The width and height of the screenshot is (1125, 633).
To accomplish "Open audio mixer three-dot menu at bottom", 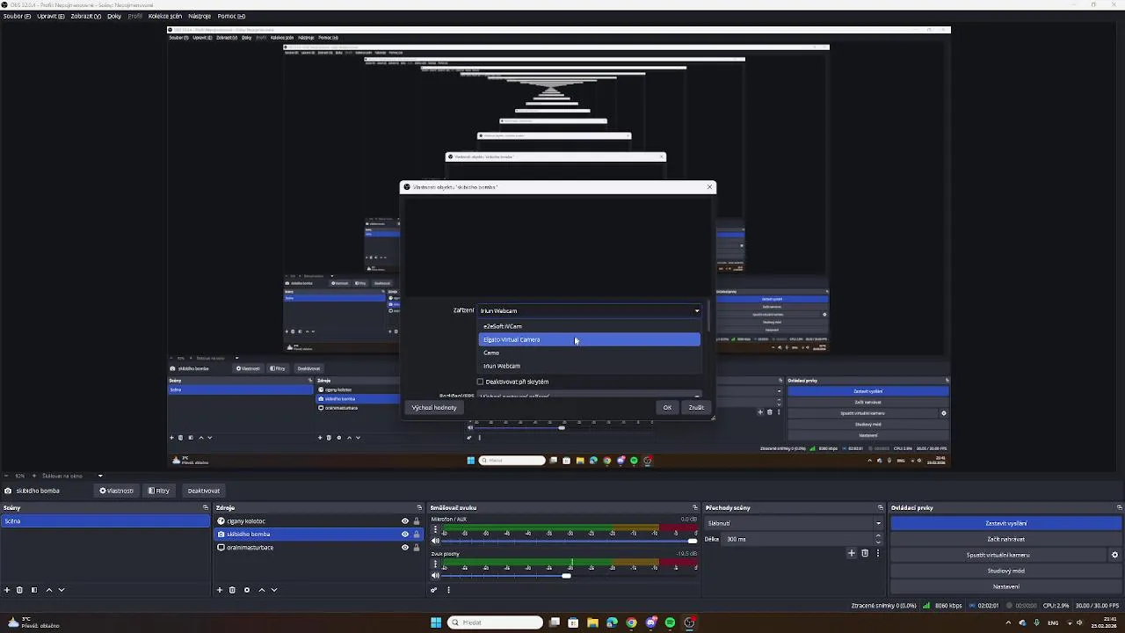I will 448,590.
